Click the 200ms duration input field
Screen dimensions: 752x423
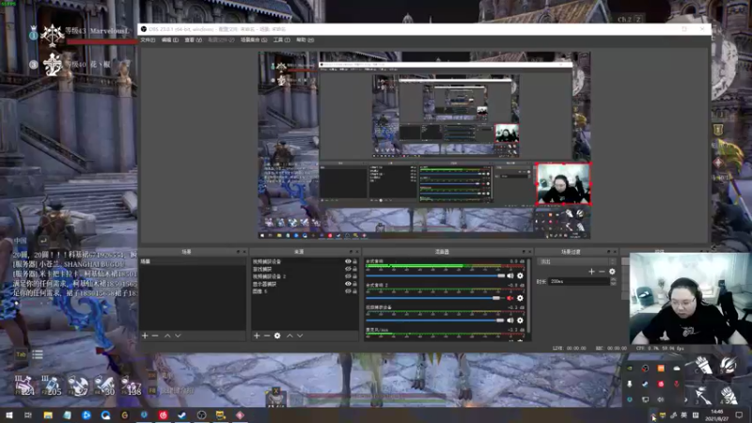tap(579, 281)
